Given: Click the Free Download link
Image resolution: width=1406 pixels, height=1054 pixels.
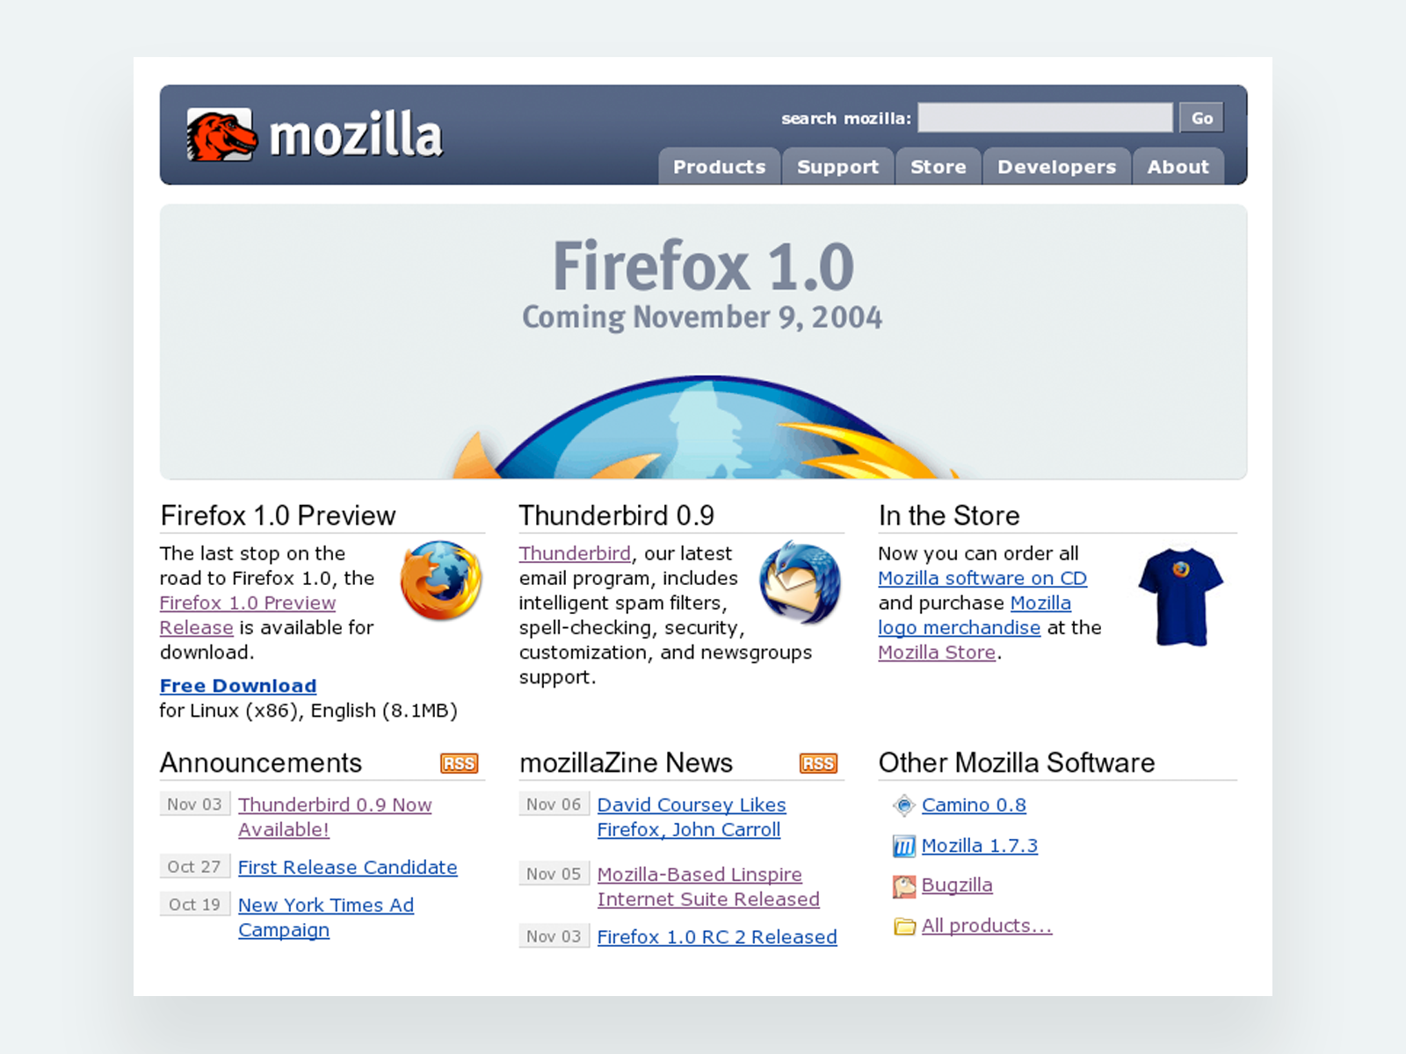Looking at the screenshot, I should pos(238,686).
